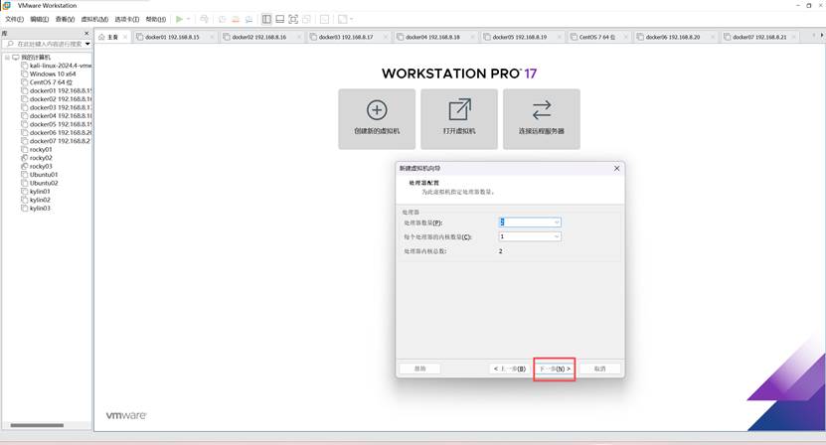Close the library panel with its X
This screenshot has height=445, width=826.
click(86, 33)
